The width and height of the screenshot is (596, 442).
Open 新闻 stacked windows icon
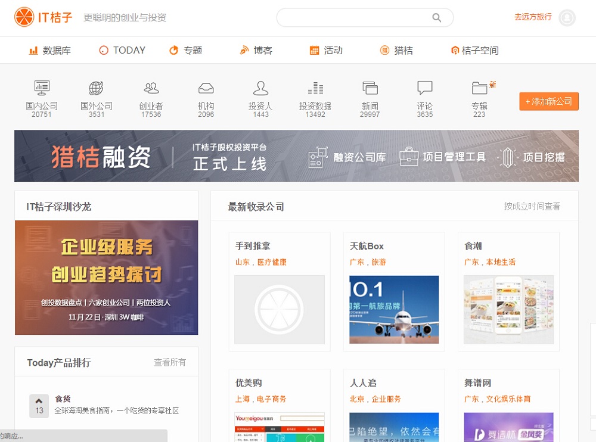coord(370,88)
